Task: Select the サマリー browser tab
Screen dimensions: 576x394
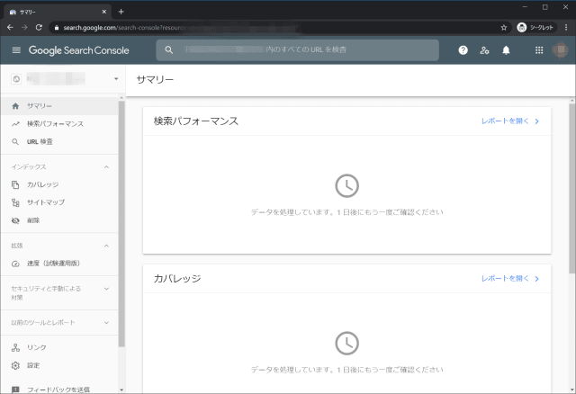Action: point(58,12)
